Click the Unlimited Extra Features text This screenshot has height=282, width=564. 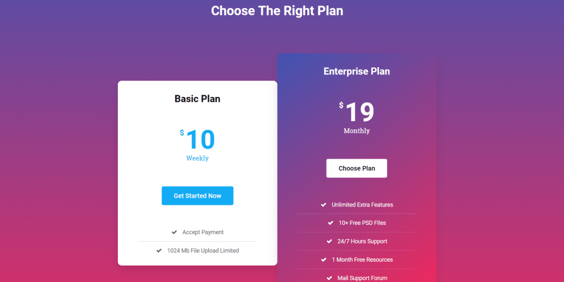pos(362,205)
